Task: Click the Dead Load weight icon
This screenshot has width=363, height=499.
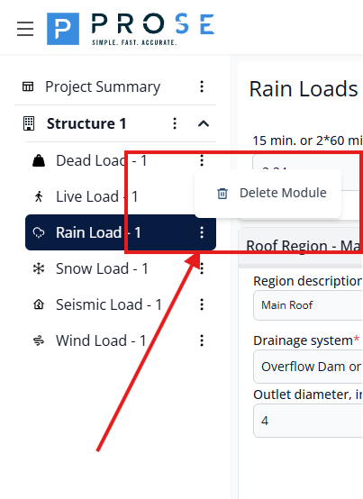Action: tap(39, 160)
